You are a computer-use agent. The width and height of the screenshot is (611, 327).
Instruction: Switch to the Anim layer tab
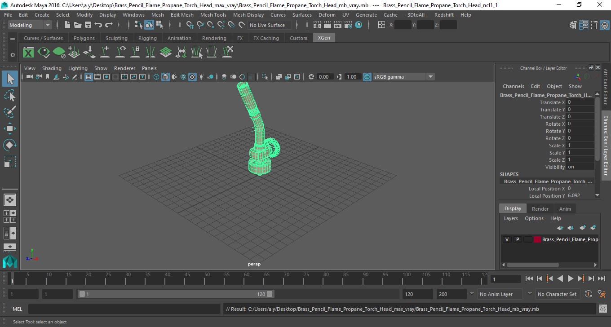[565, 208]
